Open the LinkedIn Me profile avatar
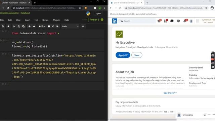 tap(191, 21)
